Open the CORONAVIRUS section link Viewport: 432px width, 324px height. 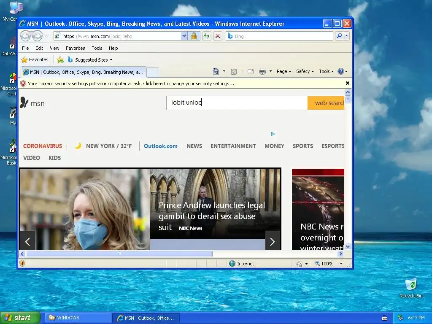(43, 146)
